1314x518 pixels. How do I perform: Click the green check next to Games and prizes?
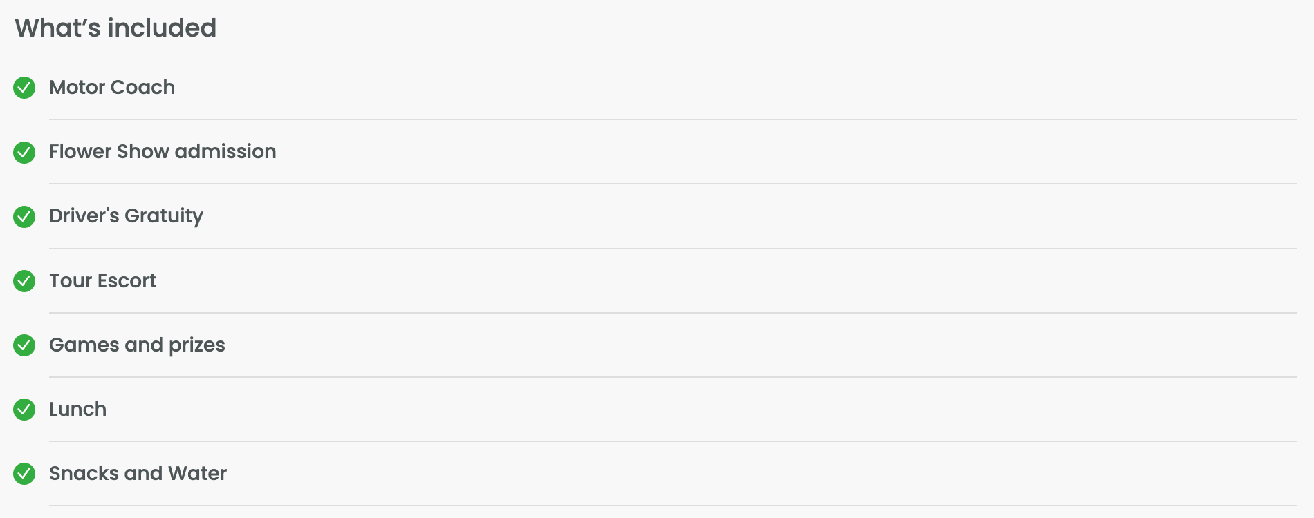(24, 345)
